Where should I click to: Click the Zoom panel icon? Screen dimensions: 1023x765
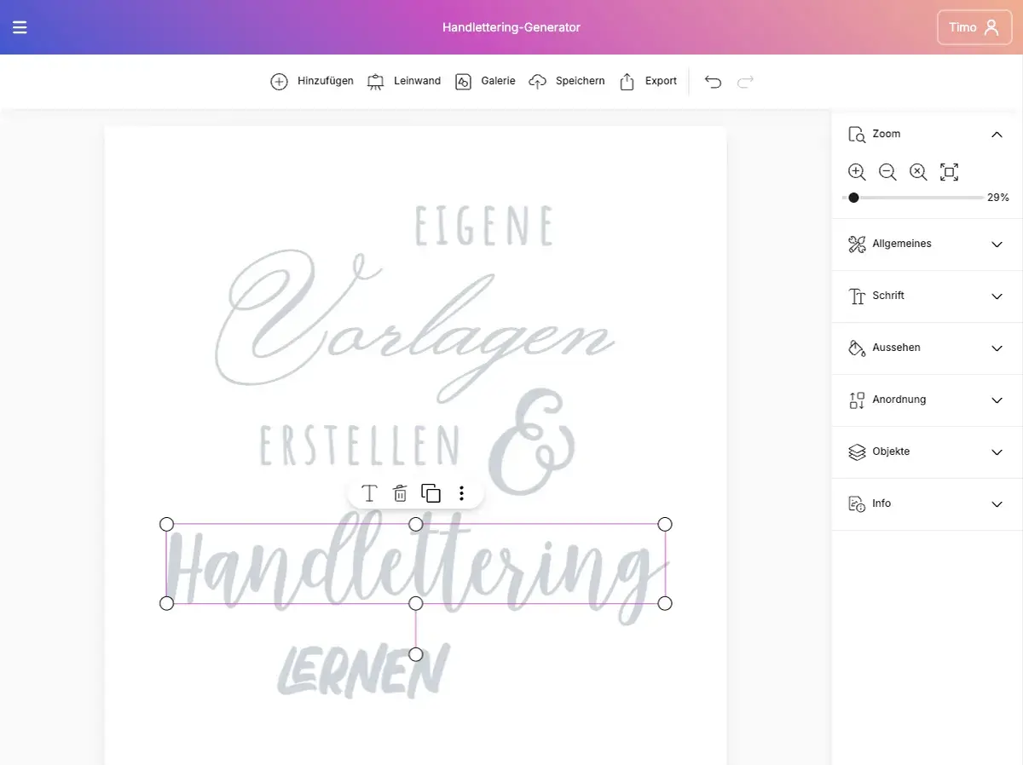point(857,135)
